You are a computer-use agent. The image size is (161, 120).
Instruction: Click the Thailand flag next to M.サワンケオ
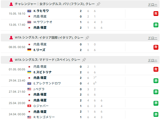pyautogui.click(x=29, y=22)
